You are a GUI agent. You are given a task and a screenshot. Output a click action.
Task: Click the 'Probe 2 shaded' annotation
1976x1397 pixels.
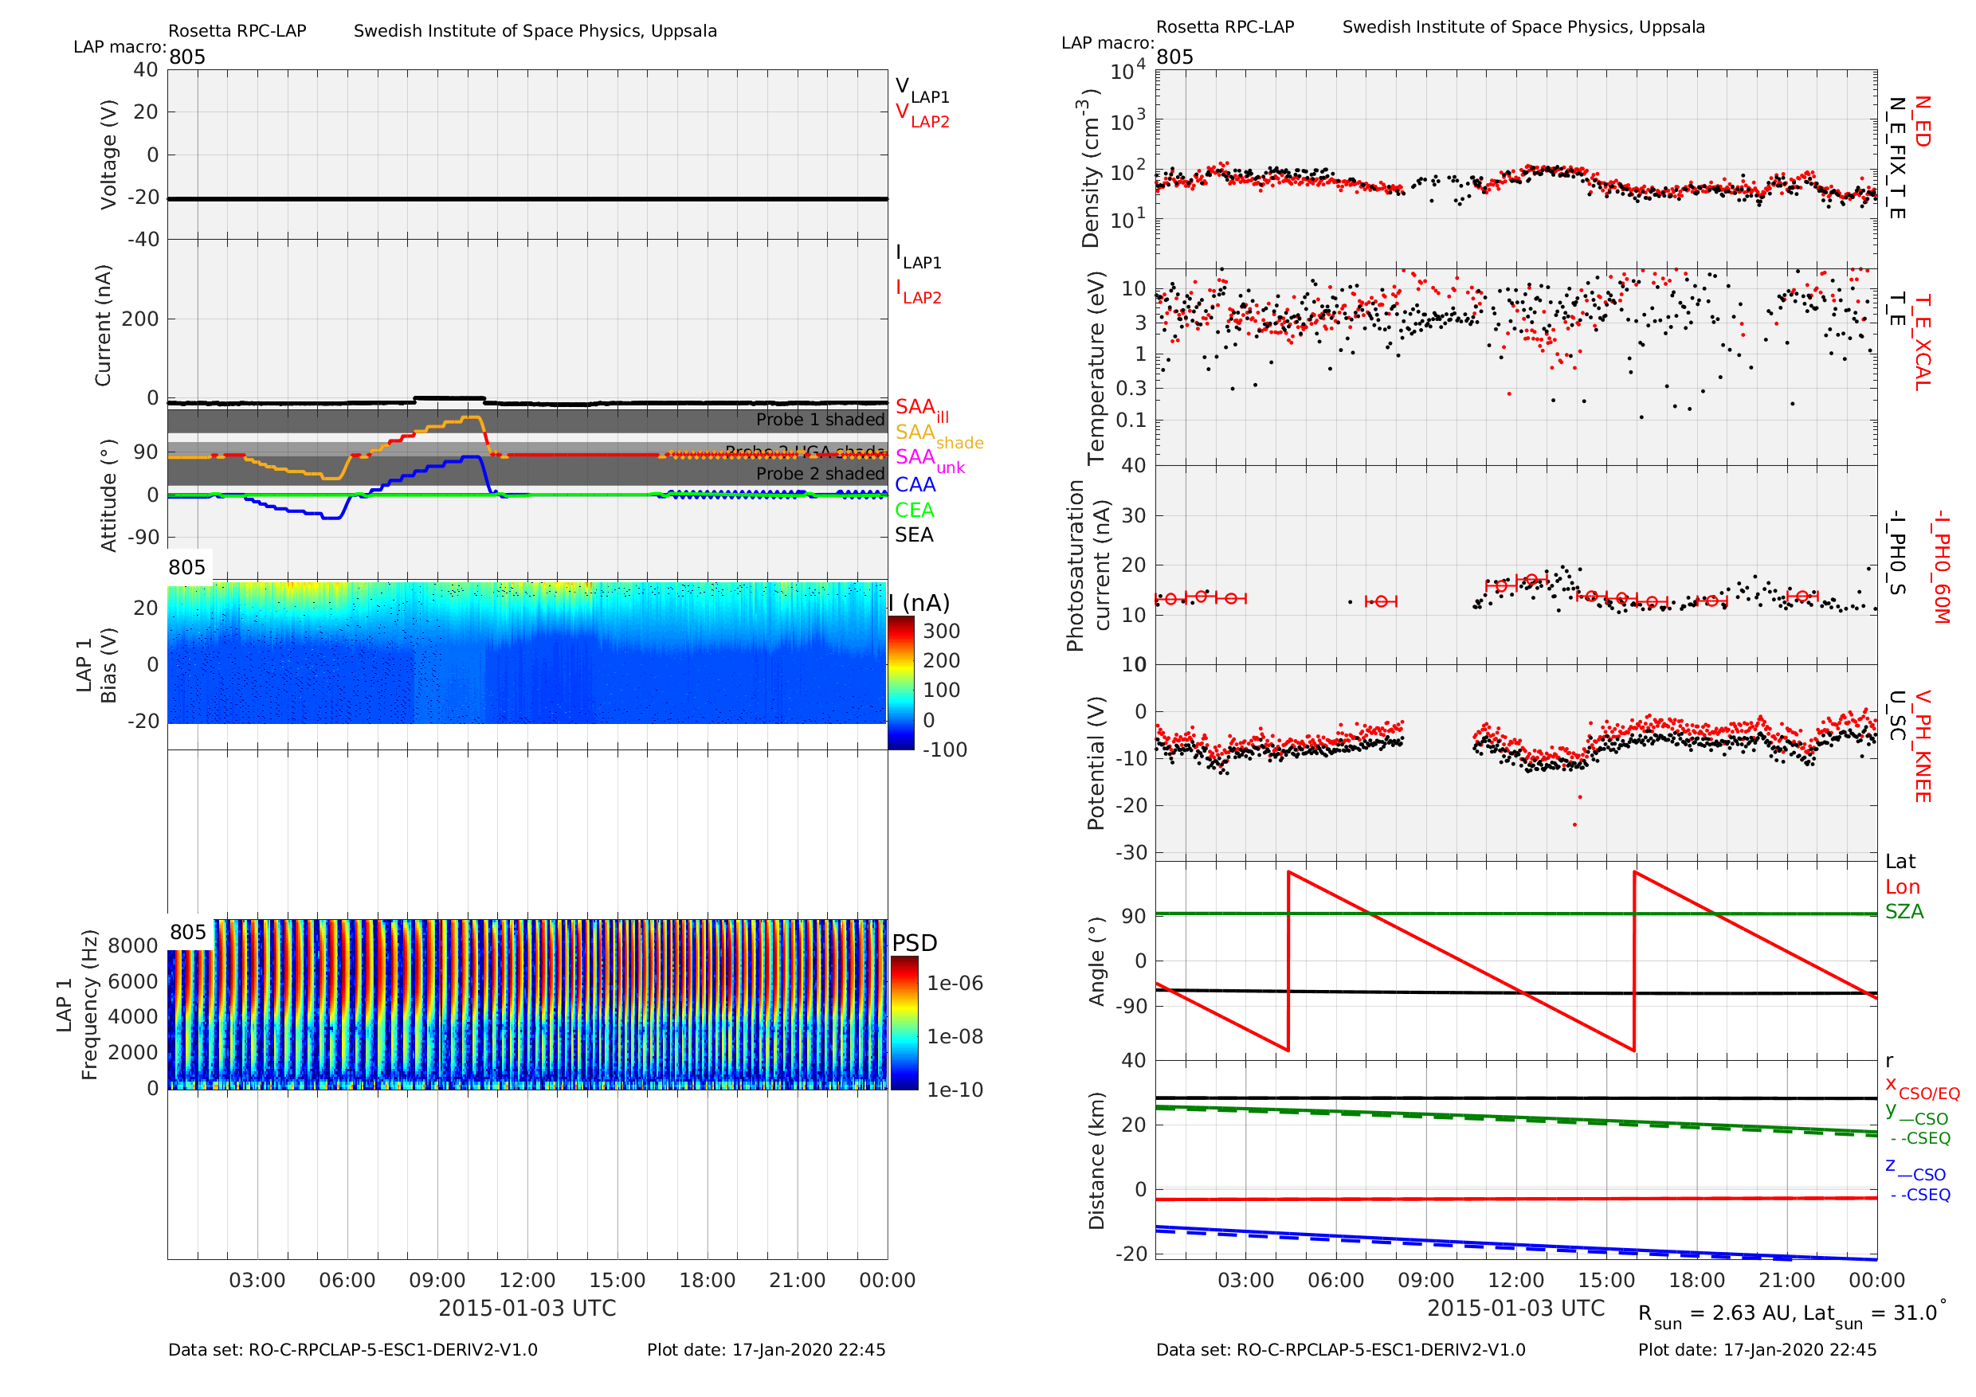click(x=820, y=474)
